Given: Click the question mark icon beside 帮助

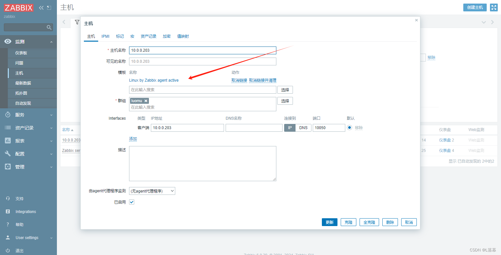Looking at the screenshot, I should pyautogui.click(x=8, y=224).
